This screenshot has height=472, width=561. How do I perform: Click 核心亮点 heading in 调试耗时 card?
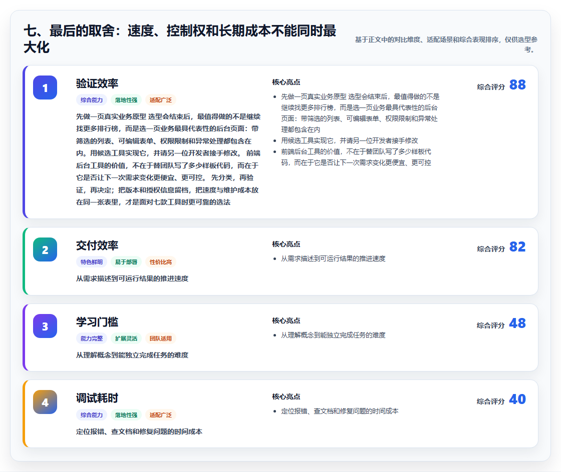tap(286, 396)
